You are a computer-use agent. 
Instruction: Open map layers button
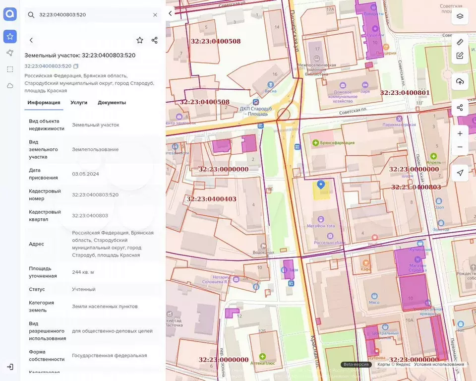(x=460, y=16)
